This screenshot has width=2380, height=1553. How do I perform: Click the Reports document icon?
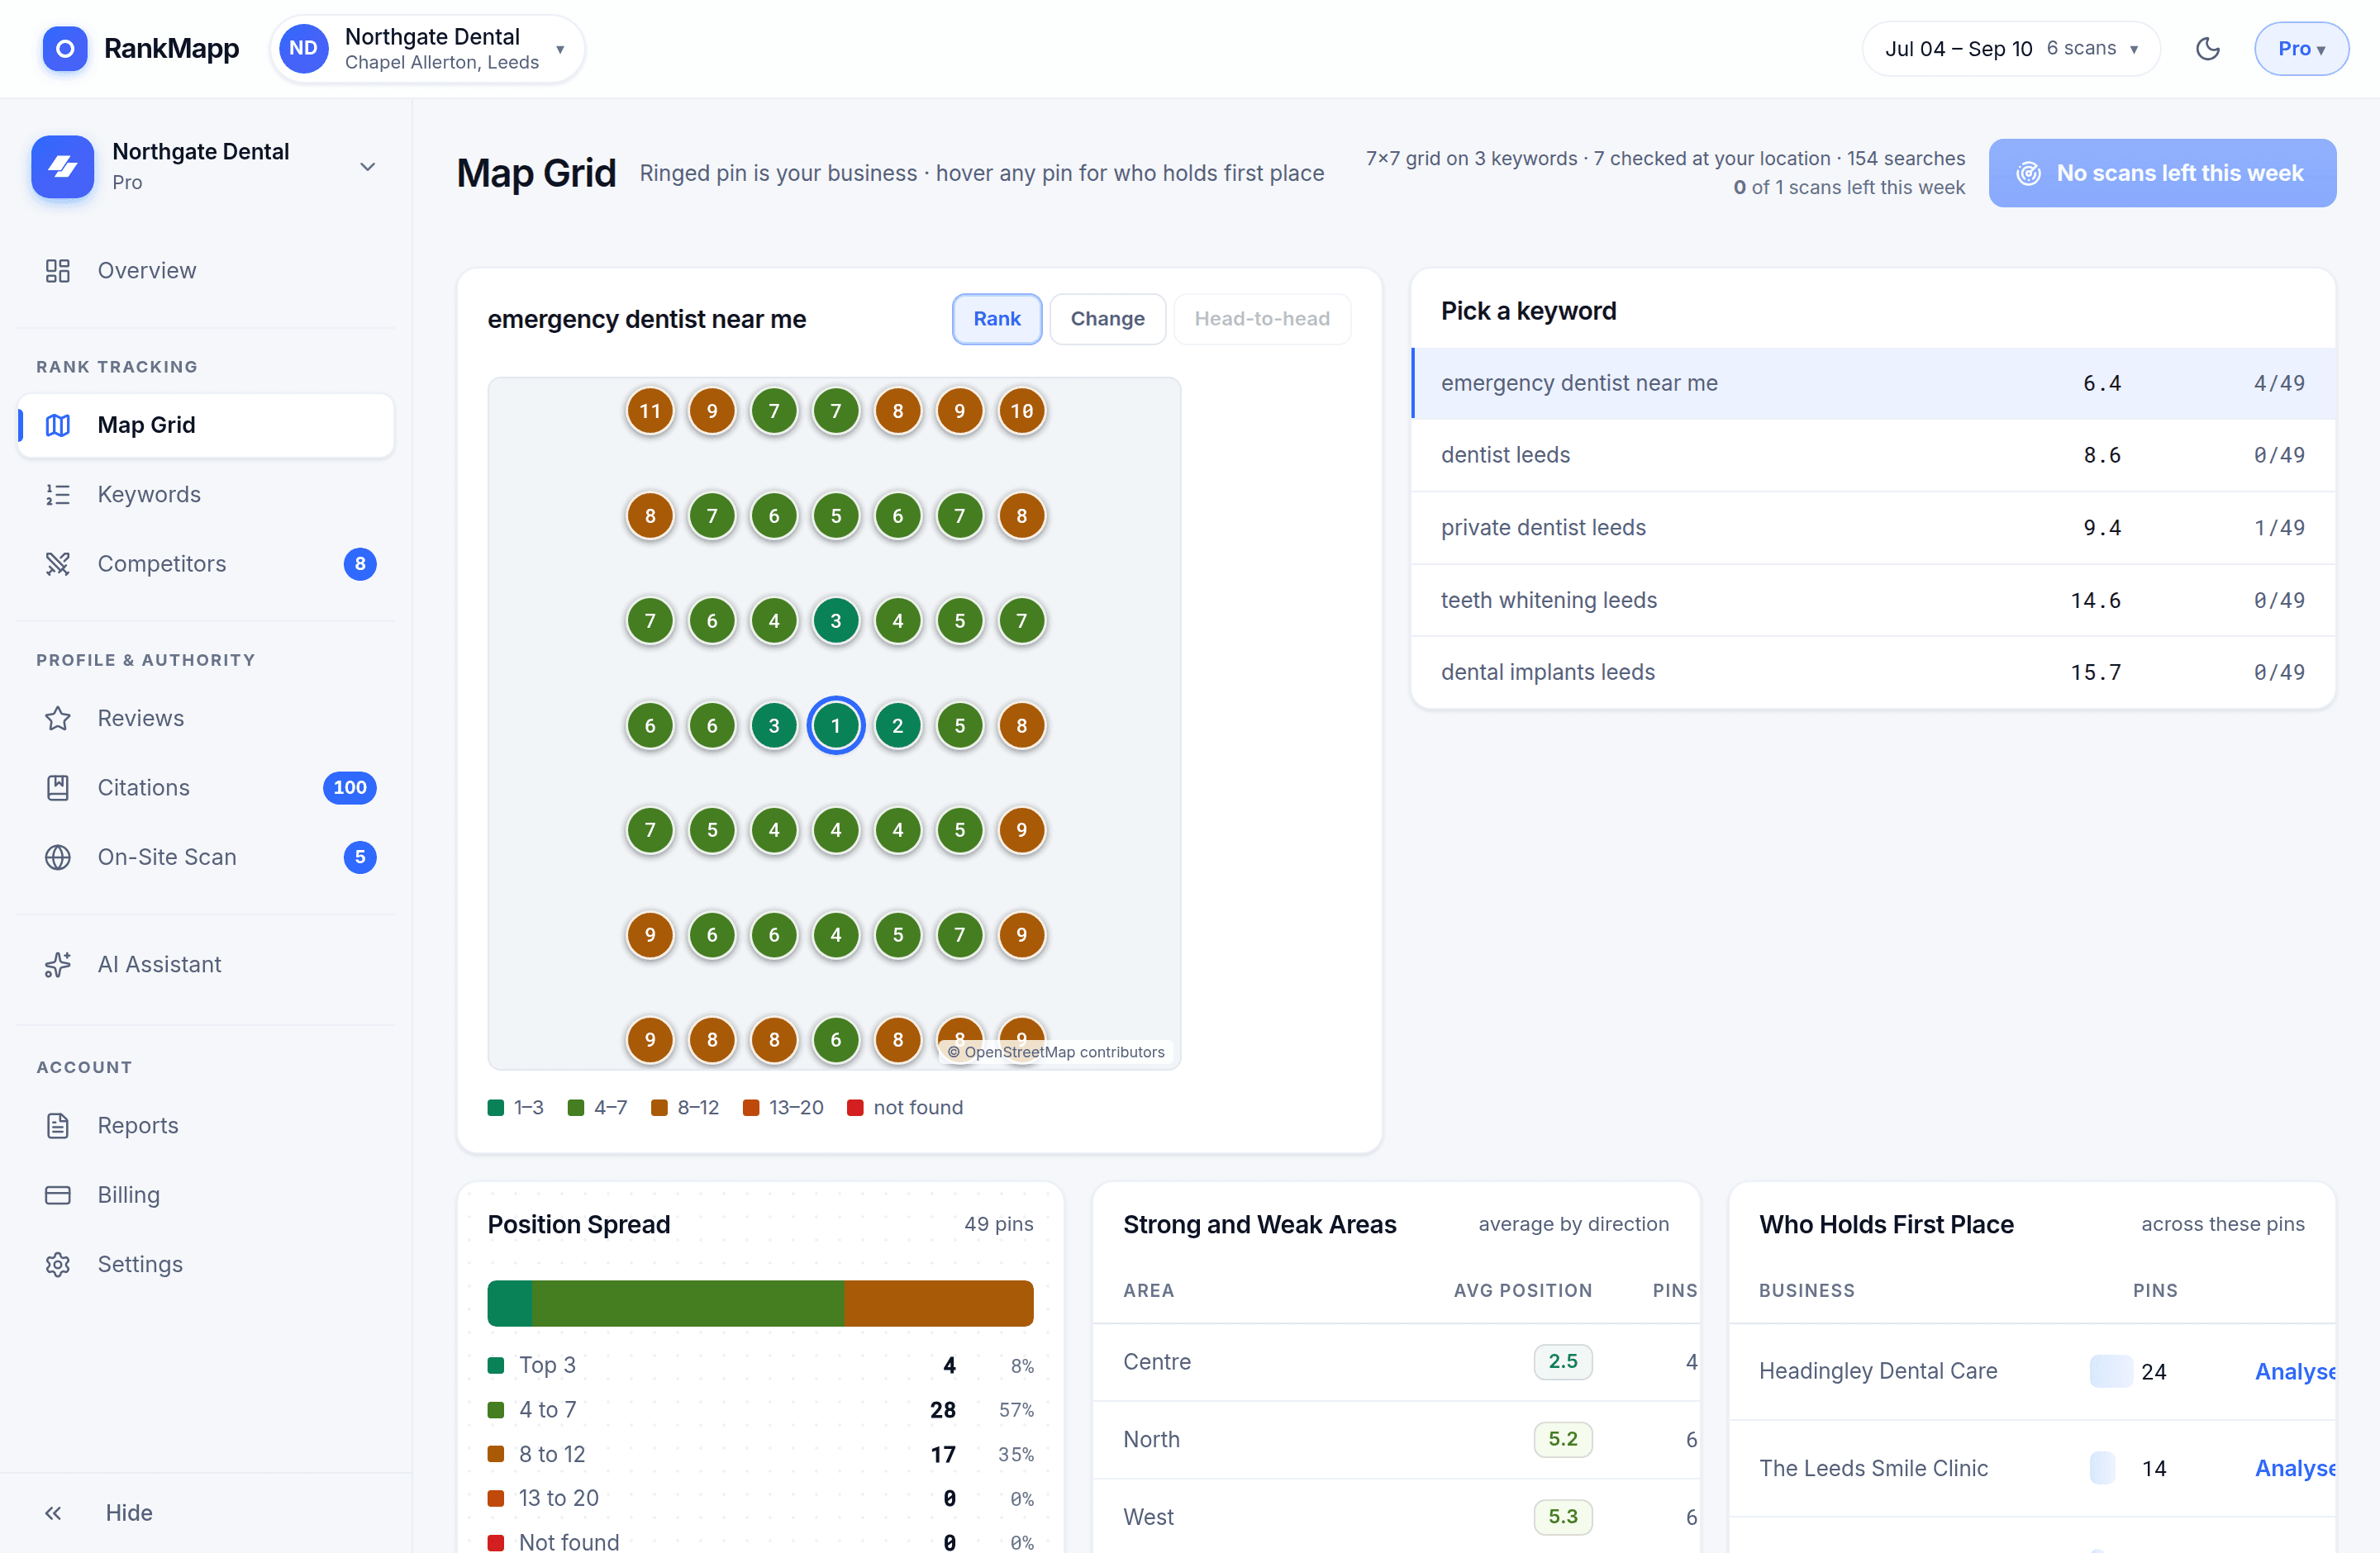[x=58, y=1125]
